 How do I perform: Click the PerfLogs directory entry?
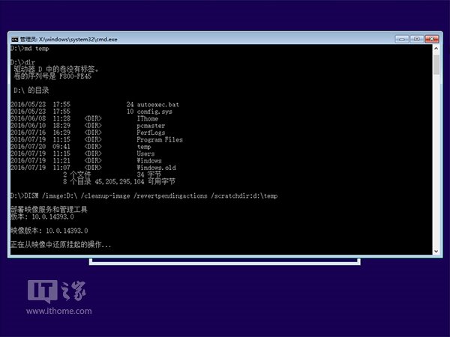151,133
